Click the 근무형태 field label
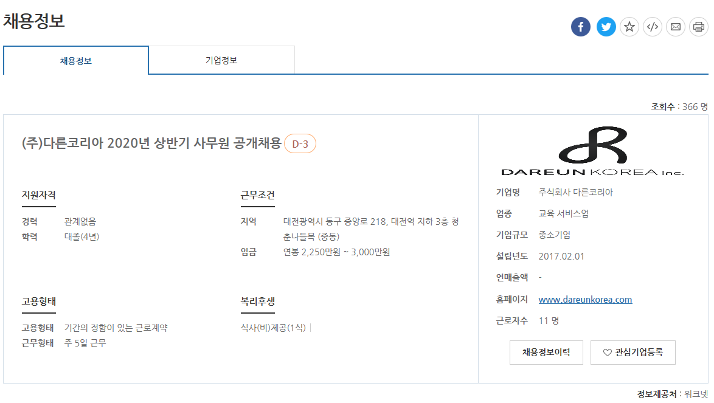This screenshot has height=403, width=714. tap(38, 343)
